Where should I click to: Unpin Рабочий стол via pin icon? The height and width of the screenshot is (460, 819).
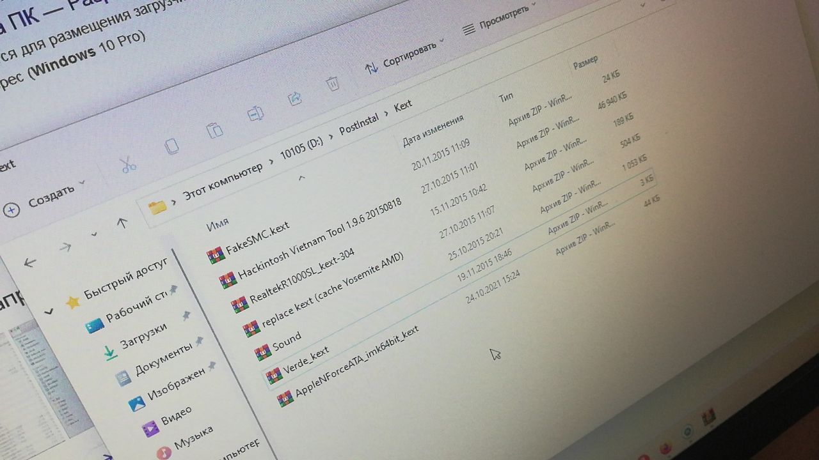(173, 291)
